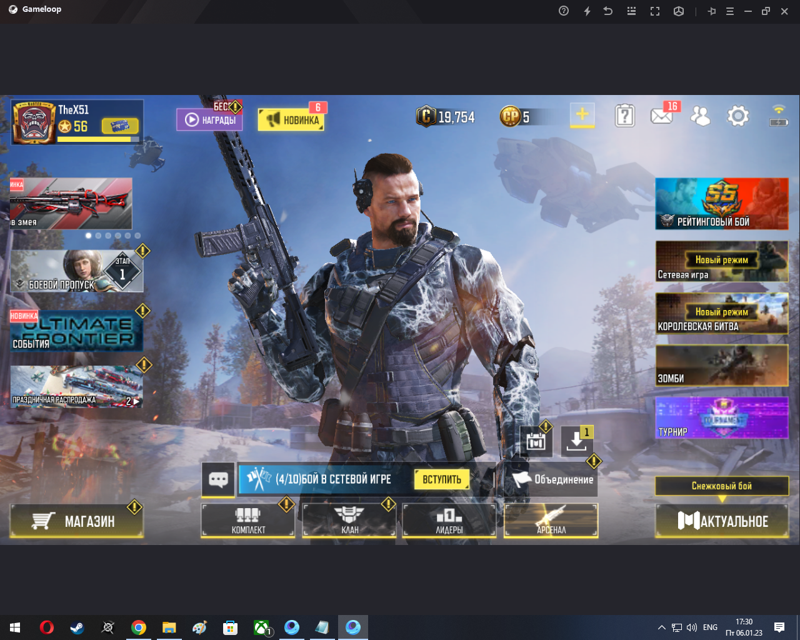Open Gameloop help question icon
This screenshot has width=800, height=640.
click(x=564, y=11)
